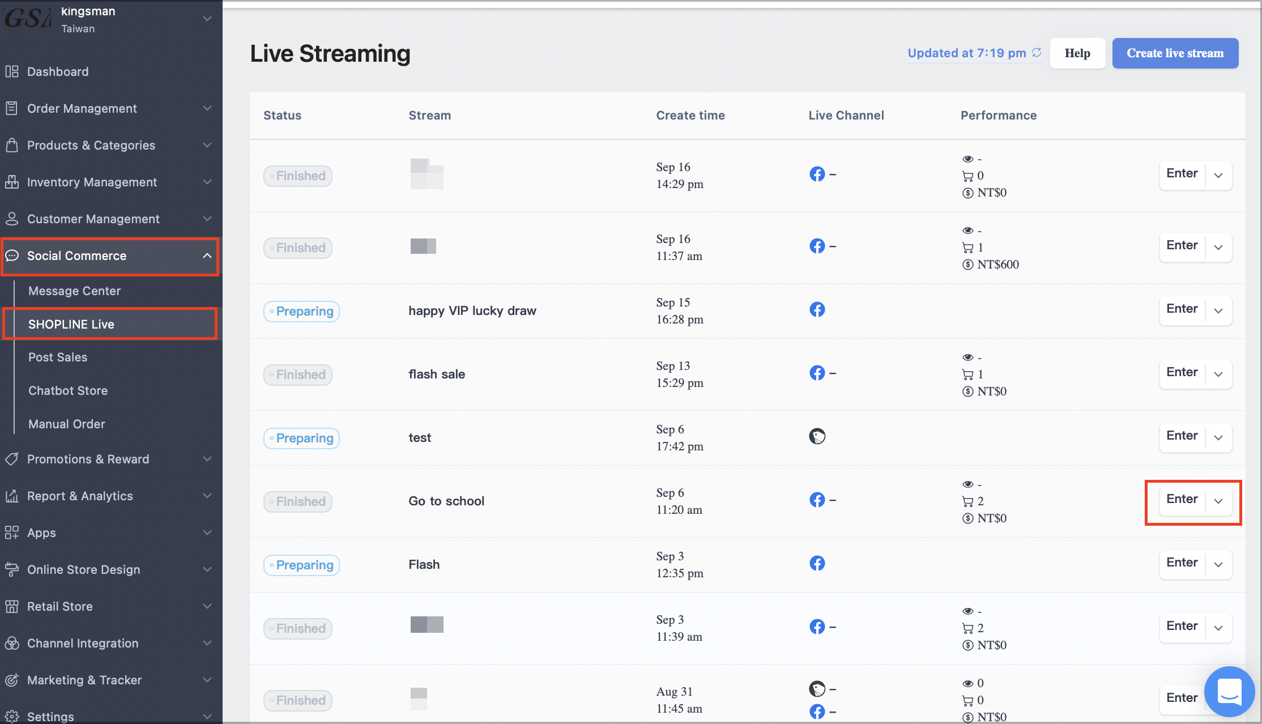Viewport: 1262px width, 724px height.
Task: Click the SHOPLINE channel icon in test row
Action: tap(817, 436)
